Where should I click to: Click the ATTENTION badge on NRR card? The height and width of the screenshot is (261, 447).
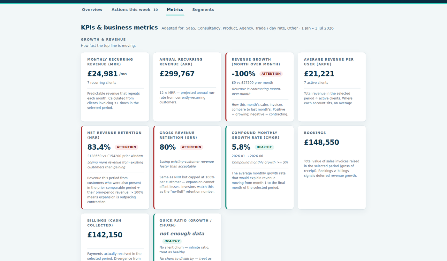click(126, 147)
